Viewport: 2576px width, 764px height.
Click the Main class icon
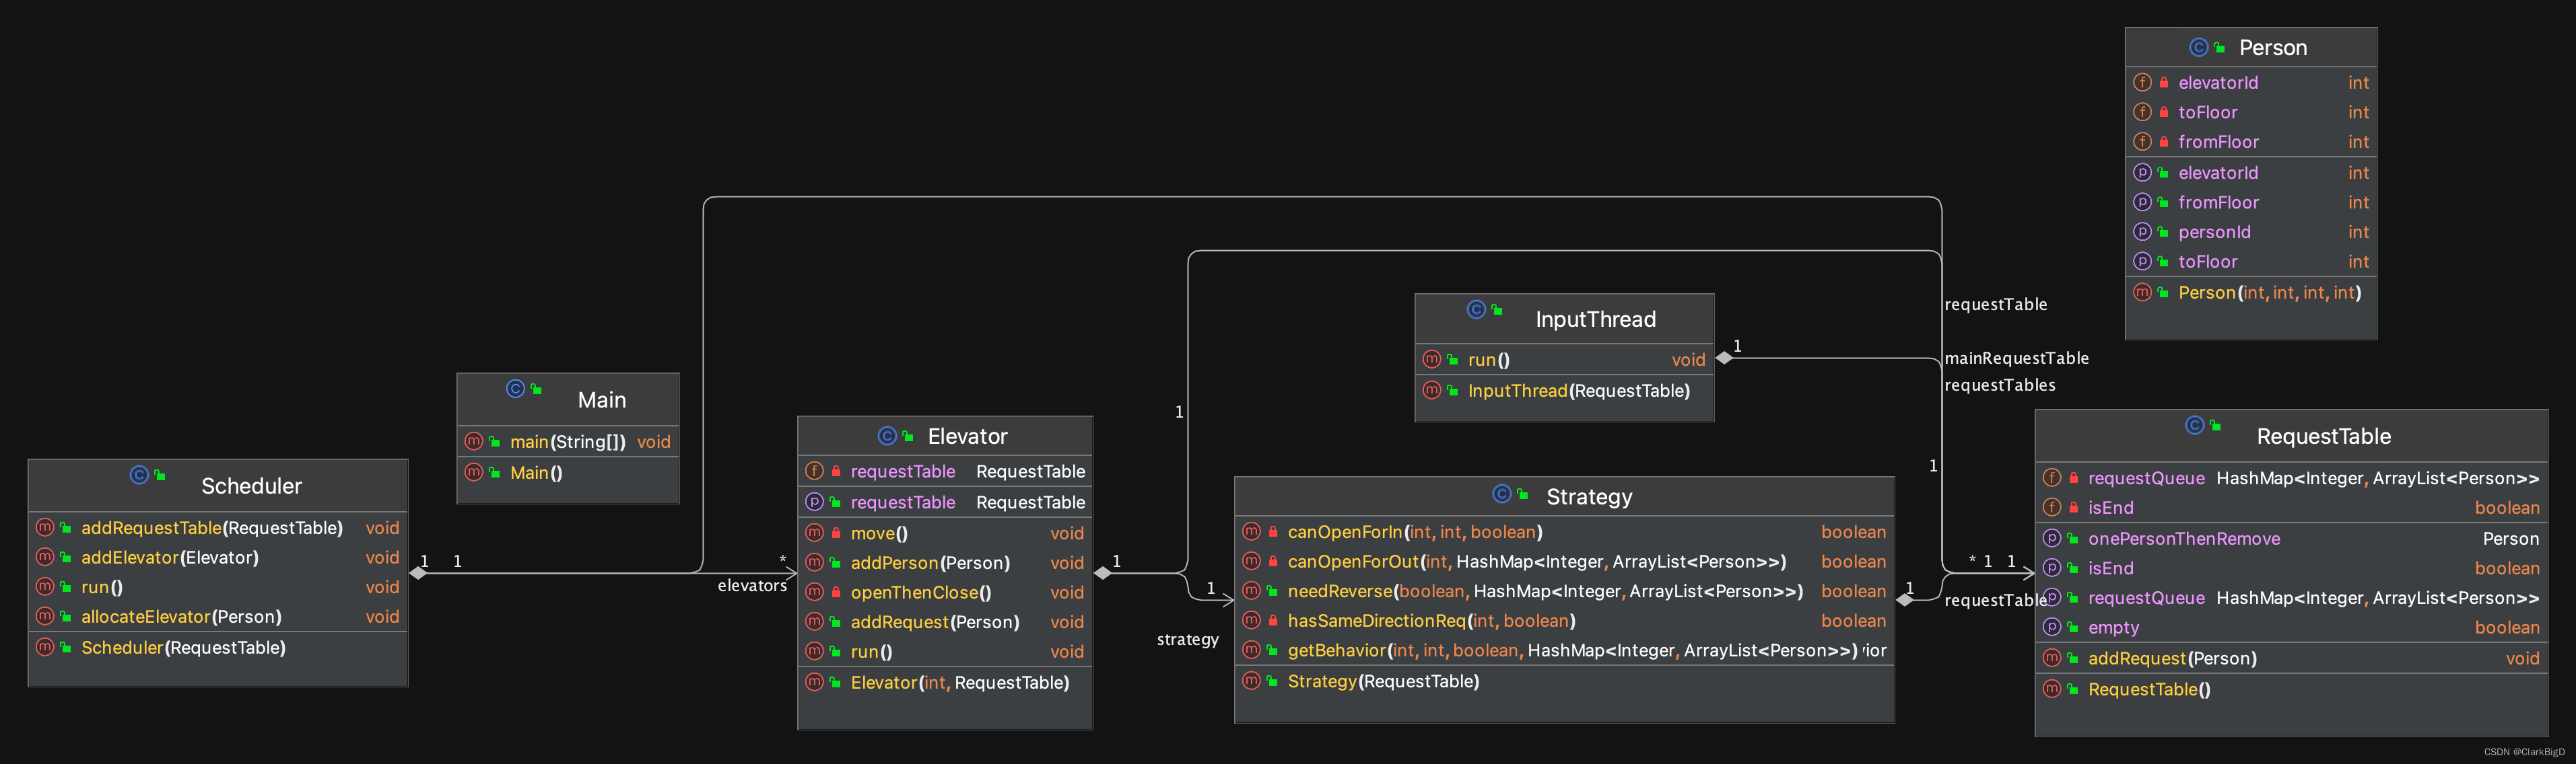coord(515,389)
